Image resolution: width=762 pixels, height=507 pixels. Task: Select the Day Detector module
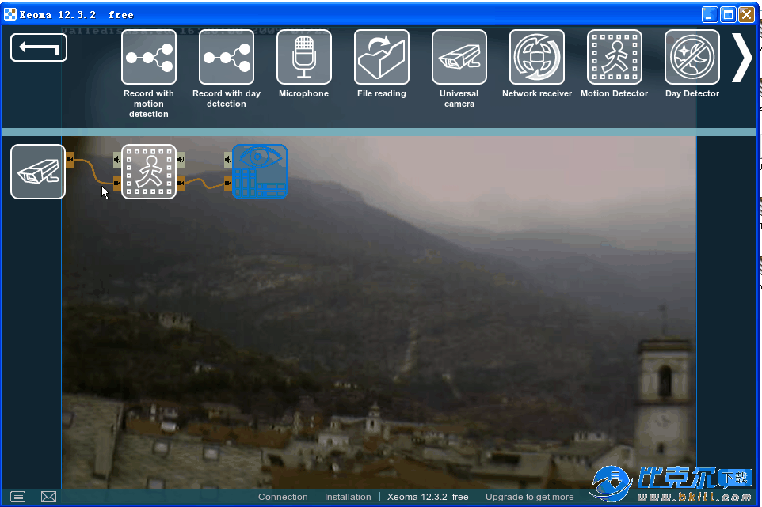click(x=692, y=57)
